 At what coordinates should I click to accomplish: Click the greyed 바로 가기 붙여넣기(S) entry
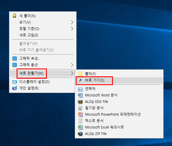pyautogui.click(x=43, y=50)
